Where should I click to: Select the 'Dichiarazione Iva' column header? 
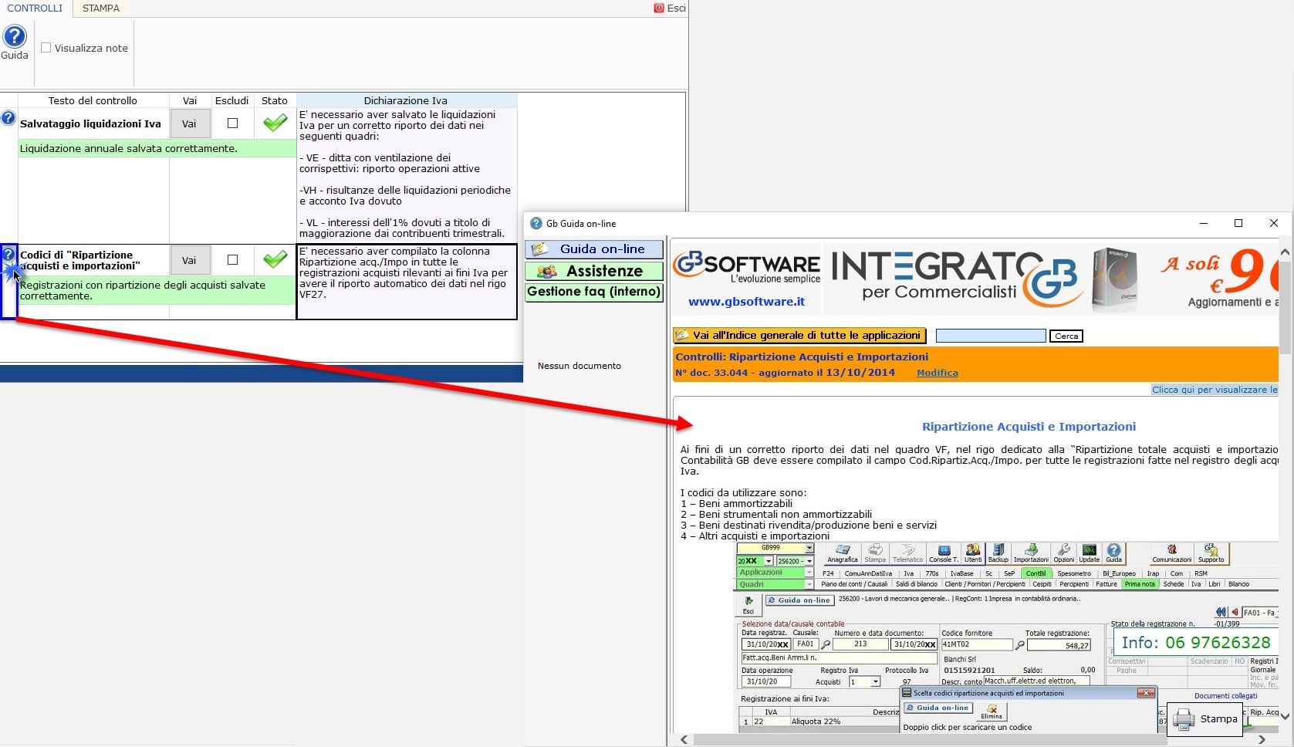[406, 100]
